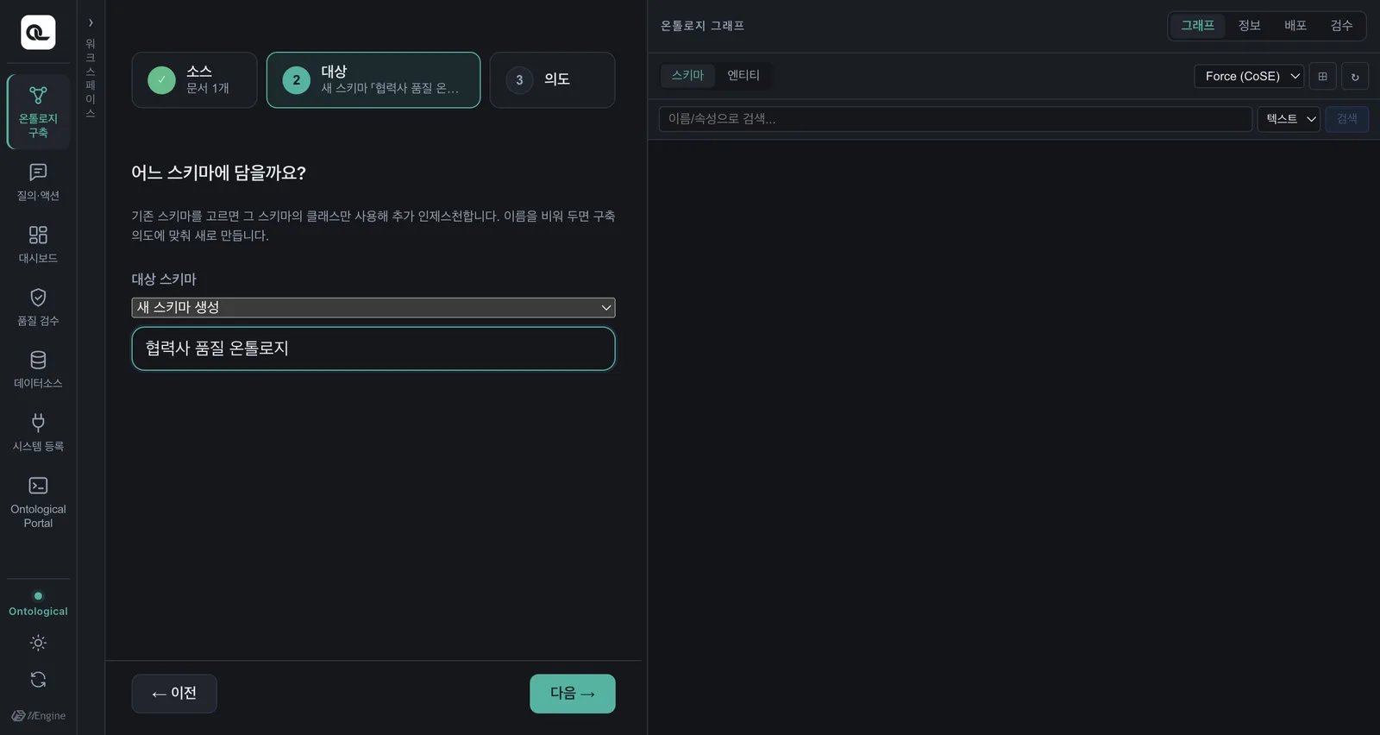Screen dimensions: 1380x735
Task: Click the 다음 next button
Action: pos(573,694)
